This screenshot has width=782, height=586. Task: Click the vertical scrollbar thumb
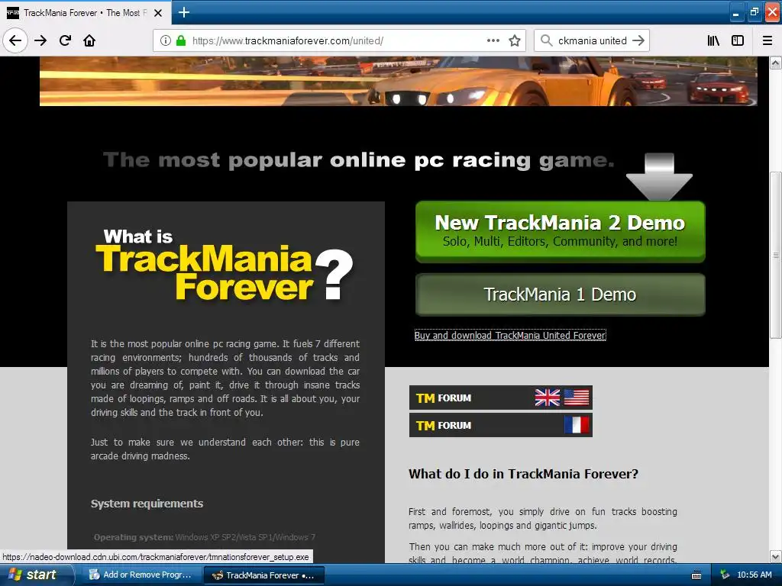coord(776,255)
